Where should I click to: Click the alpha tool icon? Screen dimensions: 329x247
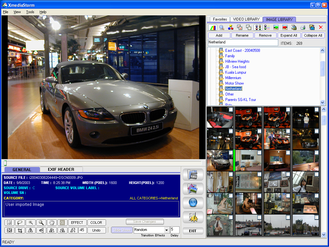point(62,223)
